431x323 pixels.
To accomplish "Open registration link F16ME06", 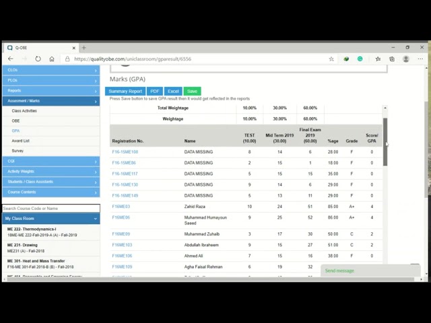I will point(121,217).
